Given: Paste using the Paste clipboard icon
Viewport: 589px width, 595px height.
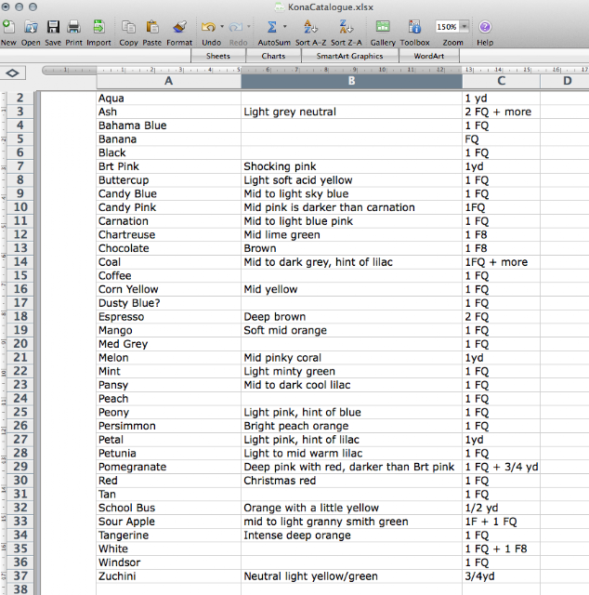Looking at the screenshot, I should click(x=152, y=27).
